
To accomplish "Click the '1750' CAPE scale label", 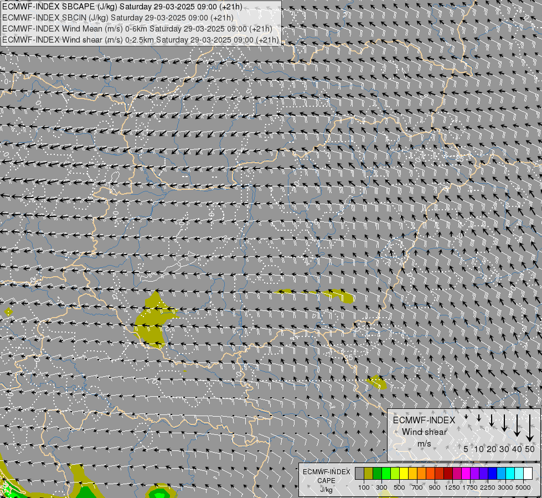I will point(470,487).
